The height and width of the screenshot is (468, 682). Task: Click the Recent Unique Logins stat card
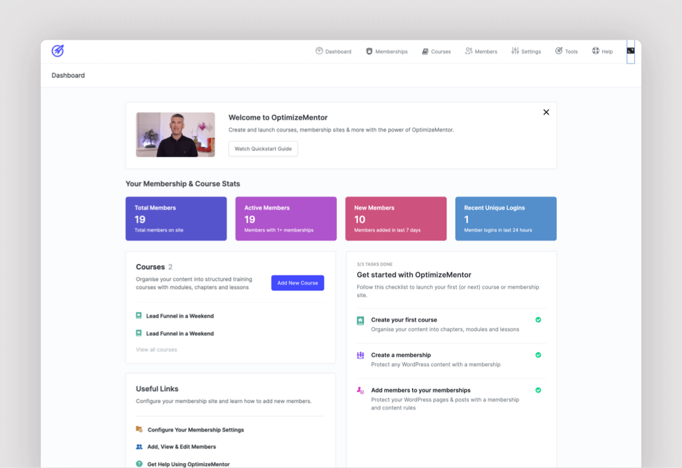pos(506,219)
